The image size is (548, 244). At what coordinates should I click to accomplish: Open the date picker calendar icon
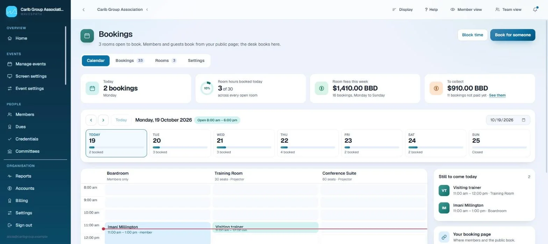tap(524, 120)
